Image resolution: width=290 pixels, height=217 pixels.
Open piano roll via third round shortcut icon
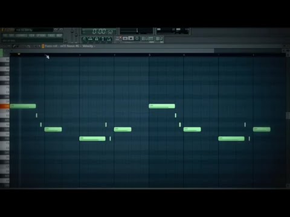pos(97,39)
